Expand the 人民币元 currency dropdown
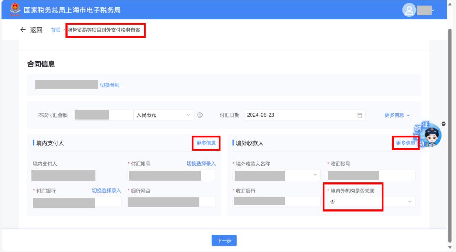The width and height of the screenshot is (456, 252). tap(188, 115)
